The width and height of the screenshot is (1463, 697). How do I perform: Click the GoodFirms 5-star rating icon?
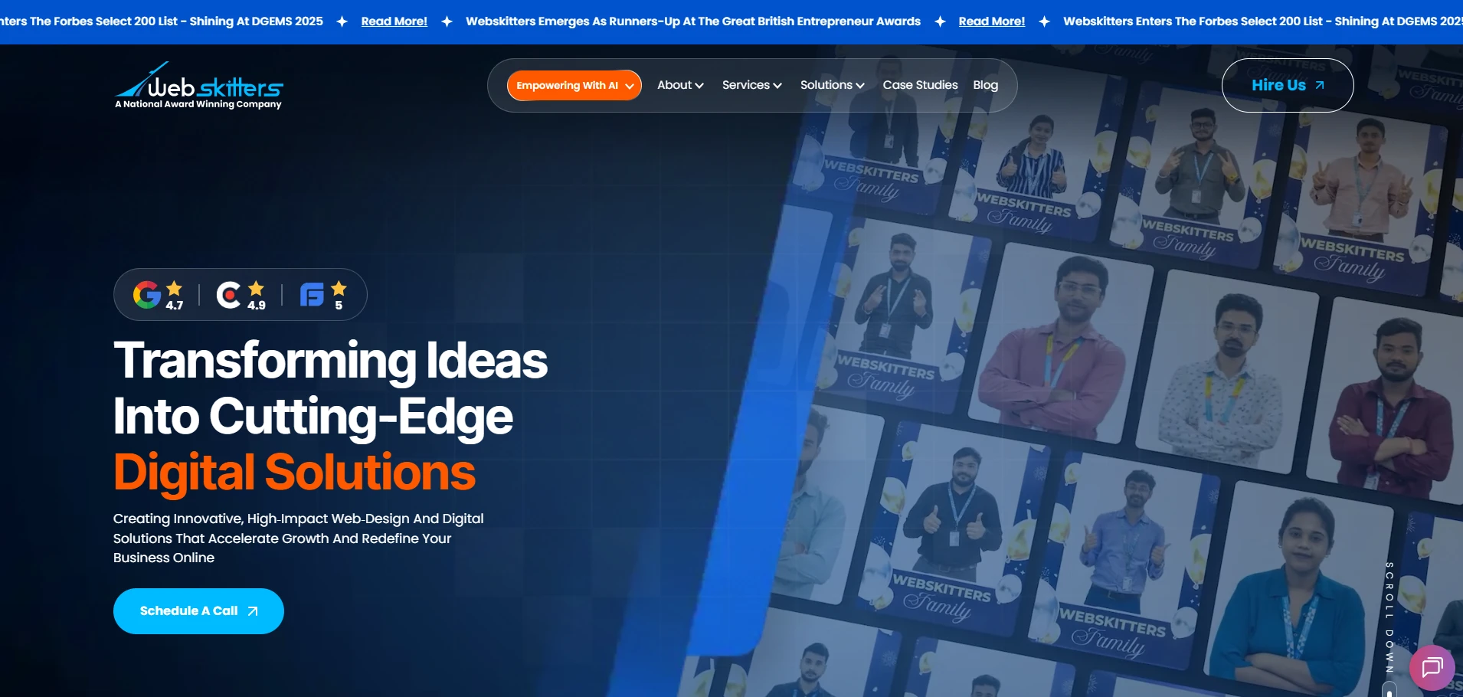[x=312, y=295]
